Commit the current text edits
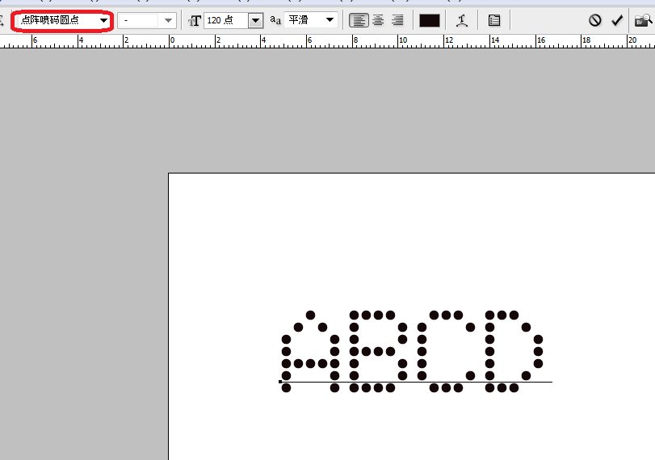 618,20
